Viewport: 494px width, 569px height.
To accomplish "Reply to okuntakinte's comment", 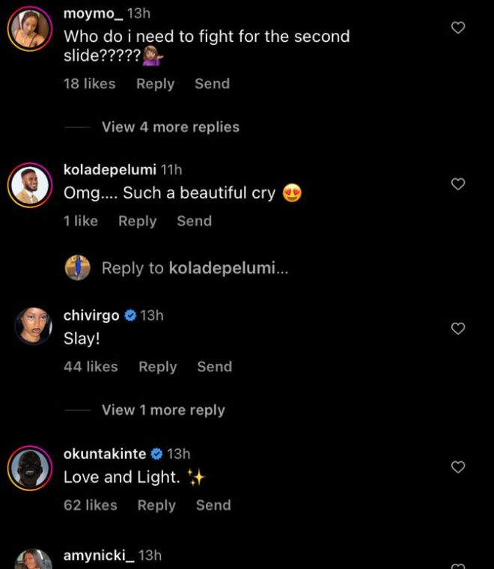I will [x=156, y=505].
